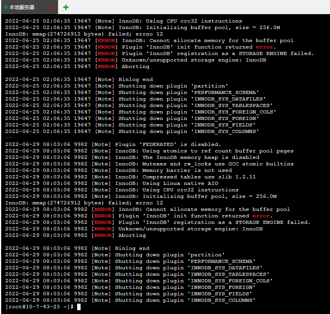Viewport: 330px width, 314px height.
Task: Click 'The InnoDB memory heap is disabled' line
Action: point(201,157)
